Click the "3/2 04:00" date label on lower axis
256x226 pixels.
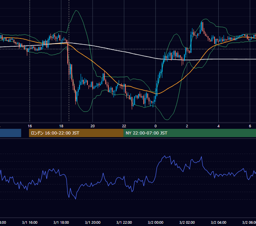point(218,222)
